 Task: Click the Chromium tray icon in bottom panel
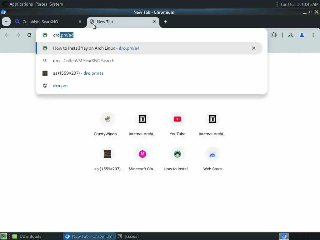[x=284, y=236]
